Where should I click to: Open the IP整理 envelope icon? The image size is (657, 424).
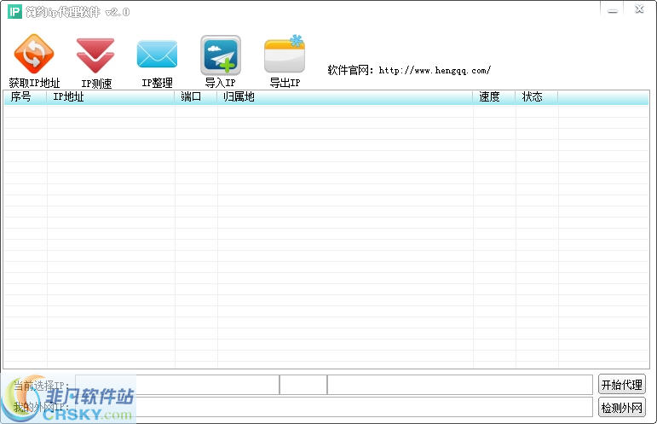(x=157, y=54)
